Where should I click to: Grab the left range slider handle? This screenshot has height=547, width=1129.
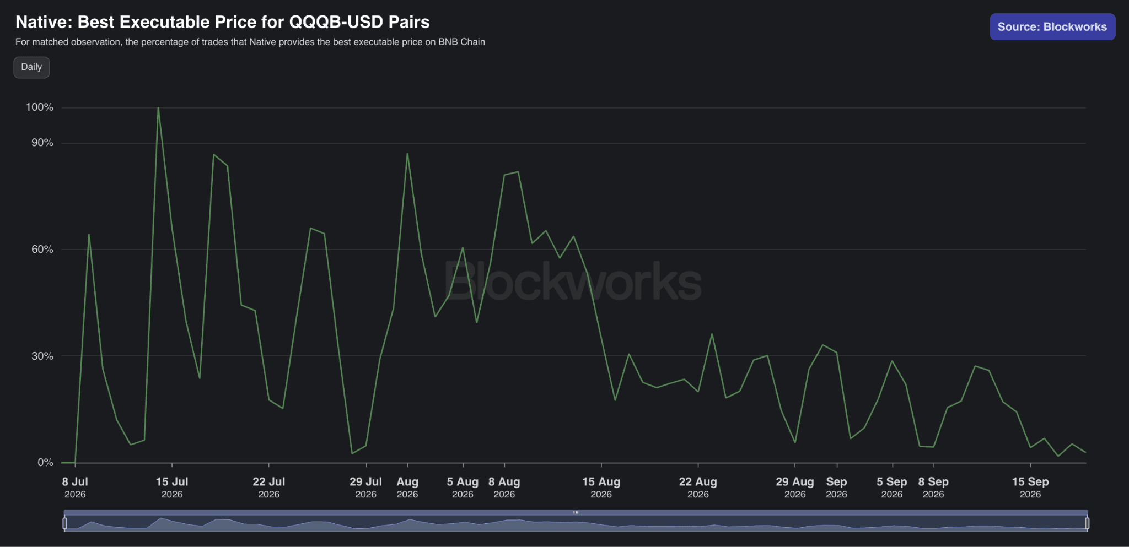coord(65,523)
